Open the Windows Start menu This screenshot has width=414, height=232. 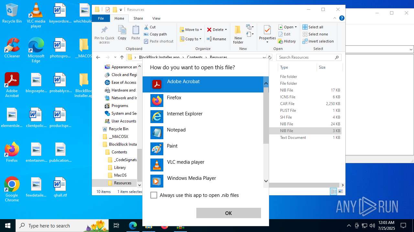click(x=8, y=226)
